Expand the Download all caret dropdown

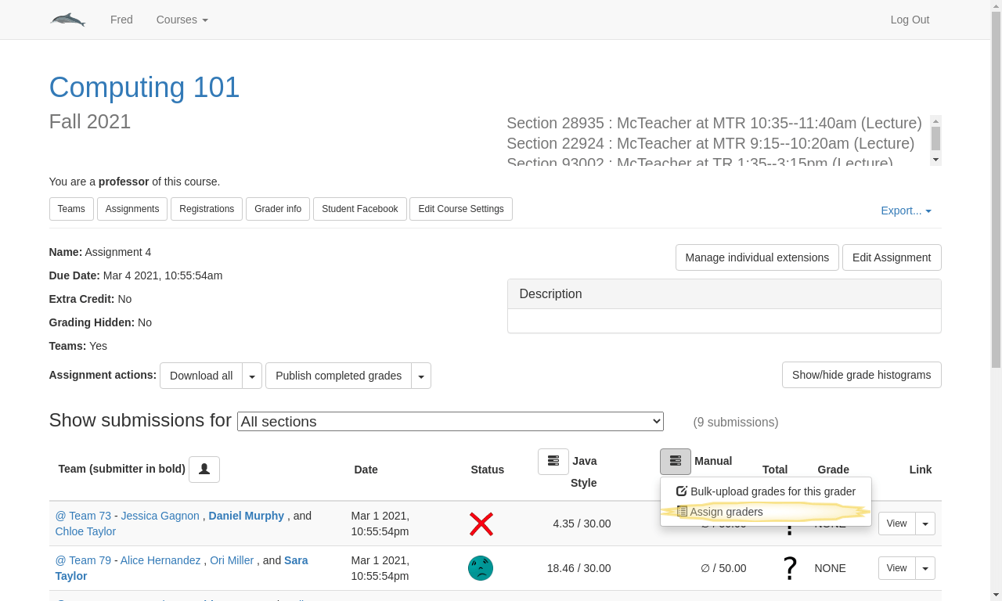[x=252, y=376]
